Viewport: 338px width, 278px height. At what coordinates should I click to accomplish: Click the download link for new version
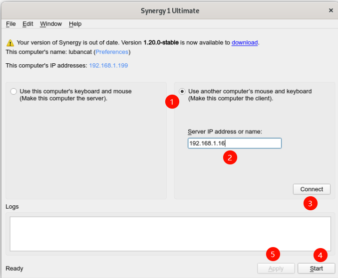pyautogui.click(x=245, y=43)
